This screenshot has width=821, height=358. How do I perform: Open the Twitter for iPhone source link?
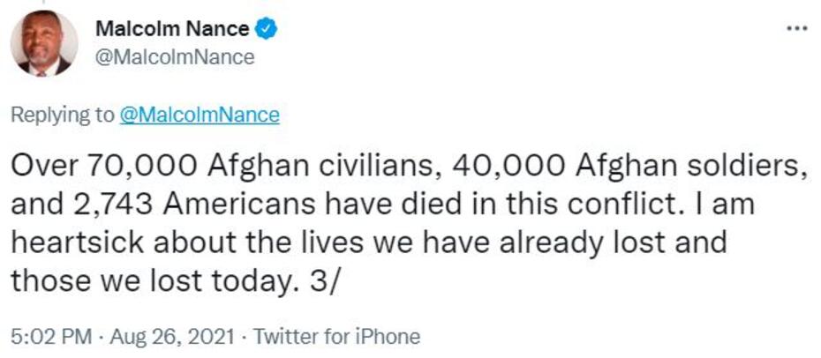(x=337, y=336)
